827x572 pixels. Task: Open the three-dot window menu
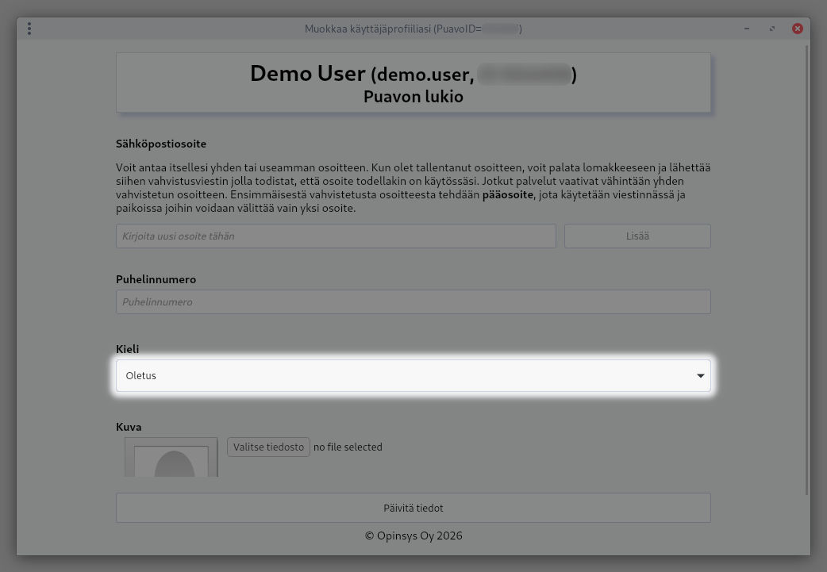pos(29,29)
